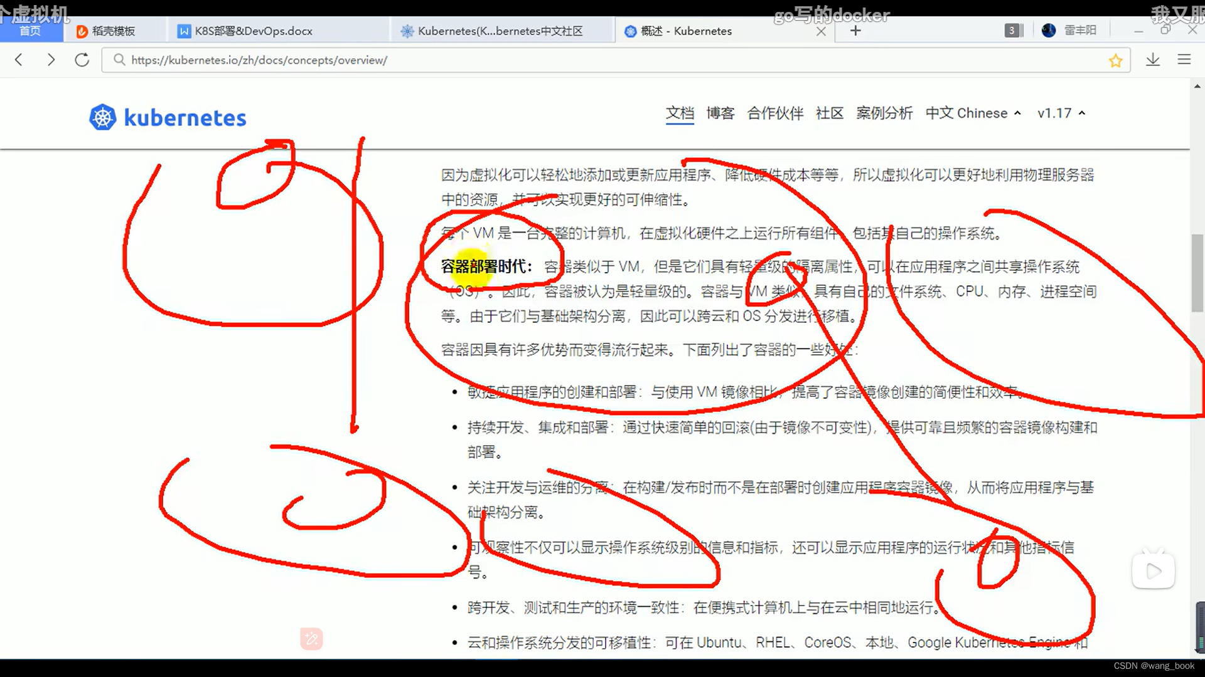
Task: Open a new tab with plus button
Action: 855,31
